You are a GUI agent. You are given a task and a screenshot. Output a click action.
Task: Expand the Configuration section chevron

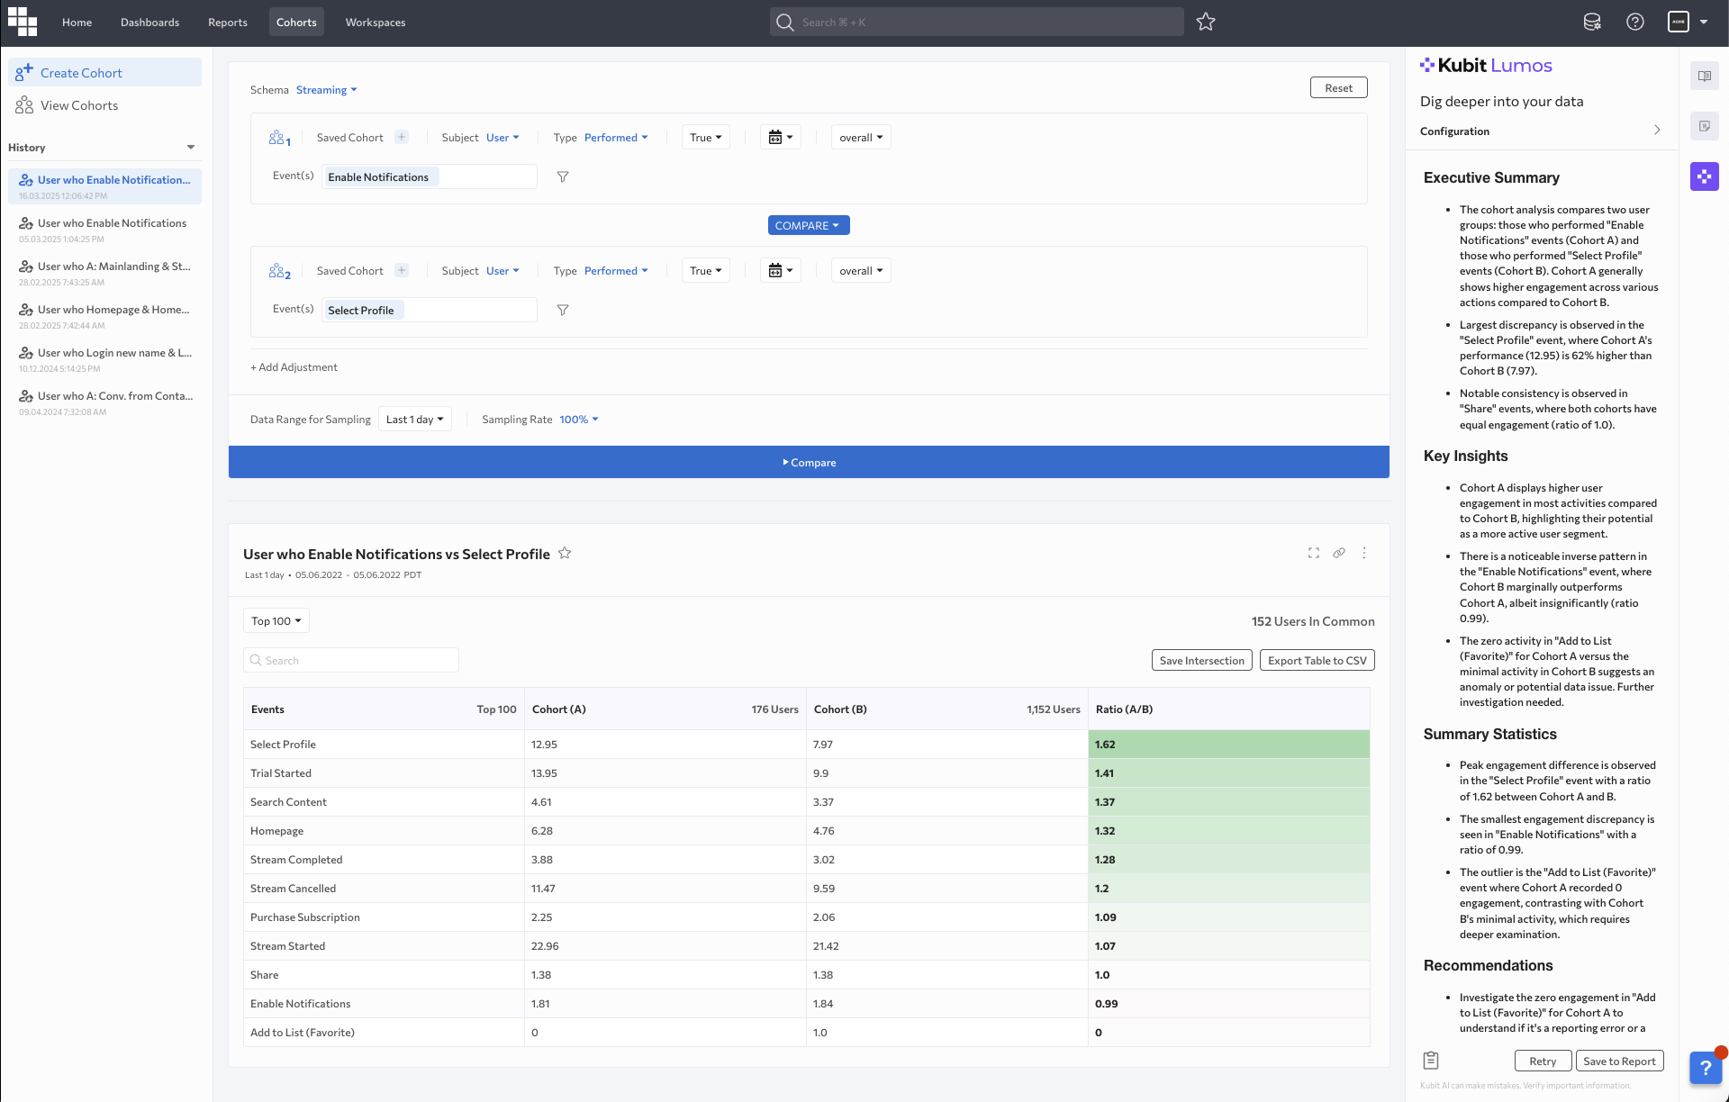(1656, 131)
